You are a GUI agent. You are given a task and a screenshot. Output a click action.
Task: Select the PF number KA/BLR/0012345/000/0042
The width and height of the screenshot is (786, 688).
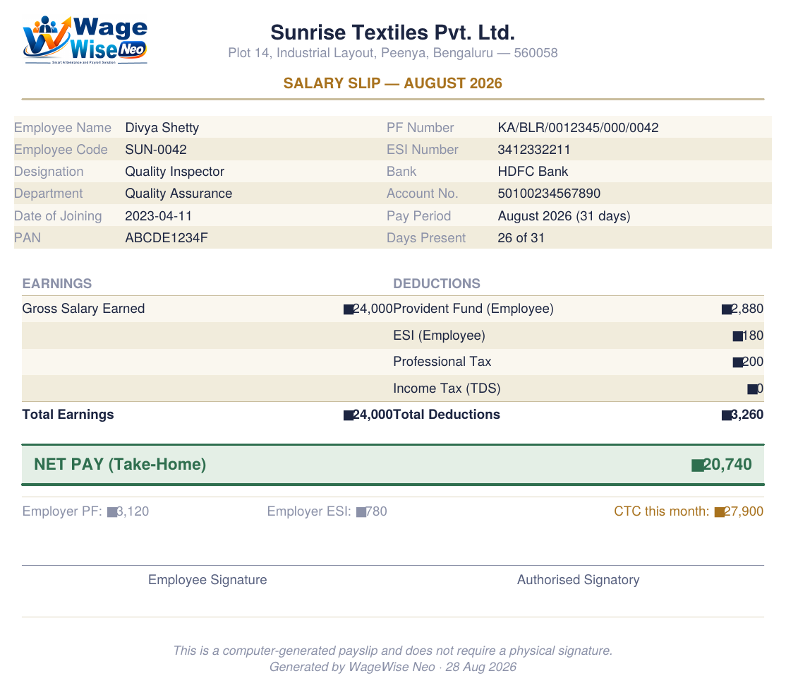[x=578, y=127]
